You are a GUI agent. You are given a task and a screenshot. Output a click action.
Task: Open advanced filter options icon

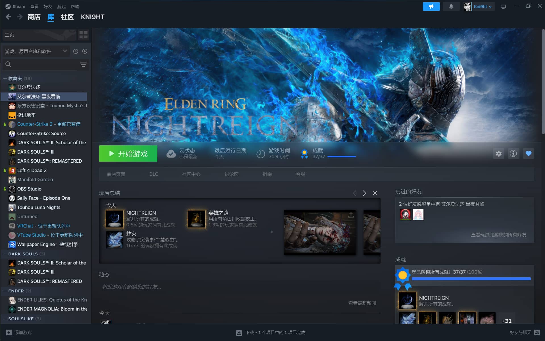point(83,65)
